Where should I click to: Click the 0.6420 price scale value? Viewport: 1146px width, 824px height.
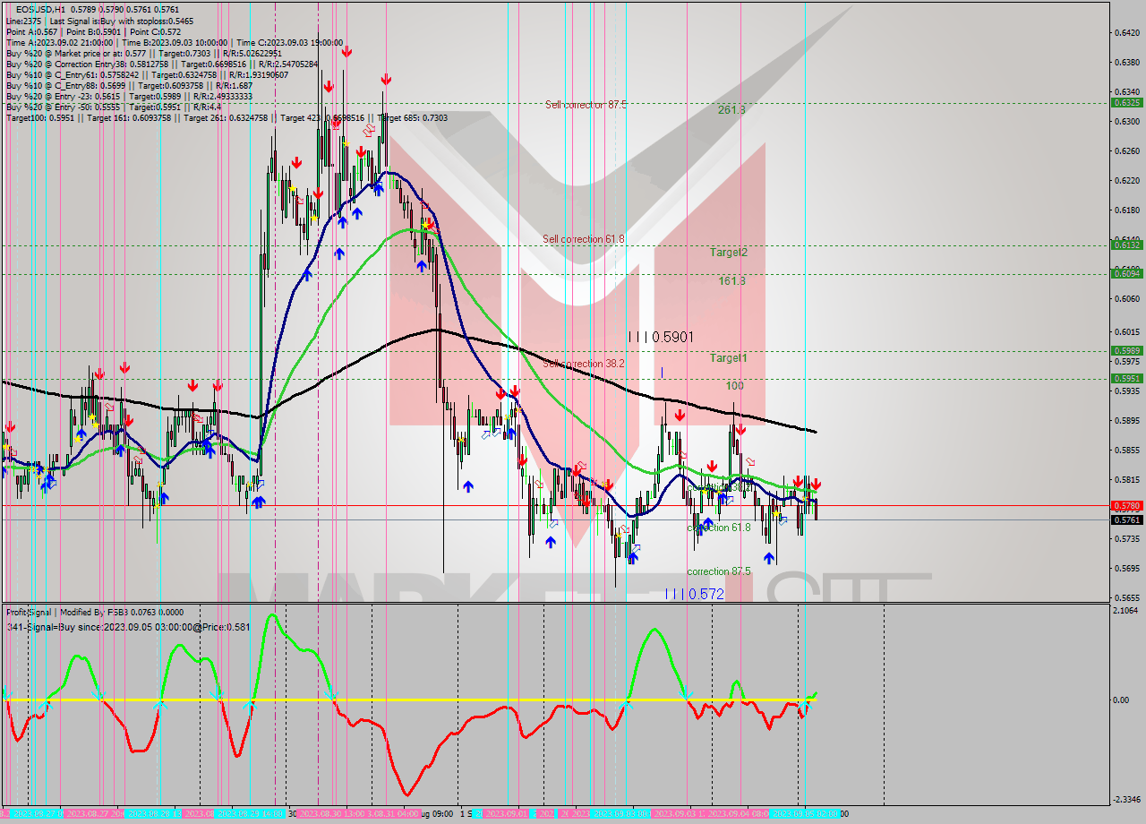[1126, 33]
